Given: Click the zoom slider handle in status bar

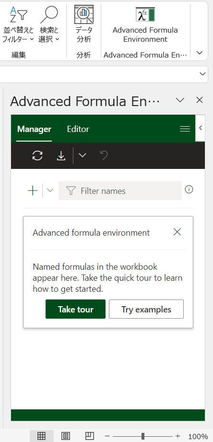Looking at the screenshot, I should pos(143,436).
